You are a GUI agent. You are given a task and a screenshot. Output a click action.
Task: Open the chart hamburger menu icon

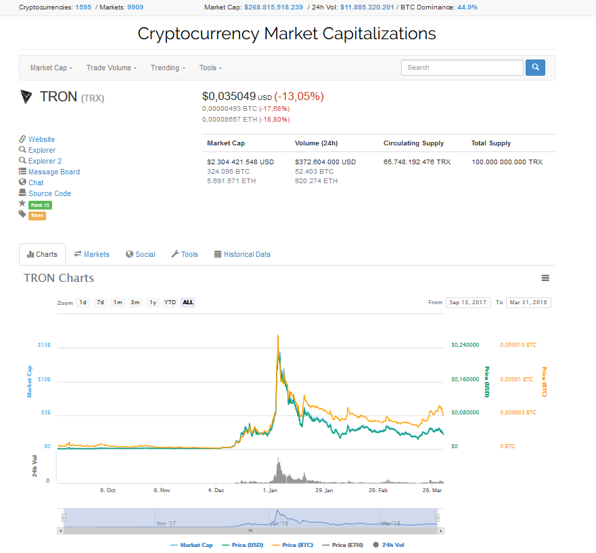pyautogui.click(x=545, y=278)
